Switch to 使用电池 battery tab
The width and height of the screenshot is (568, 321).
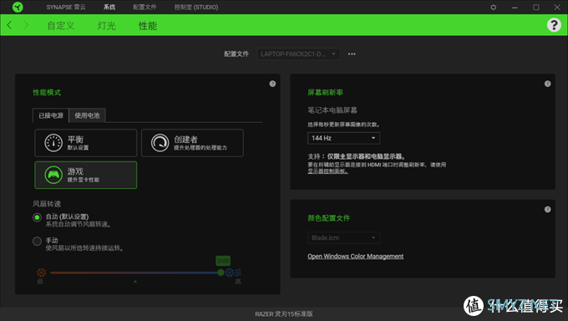(88, 115)
